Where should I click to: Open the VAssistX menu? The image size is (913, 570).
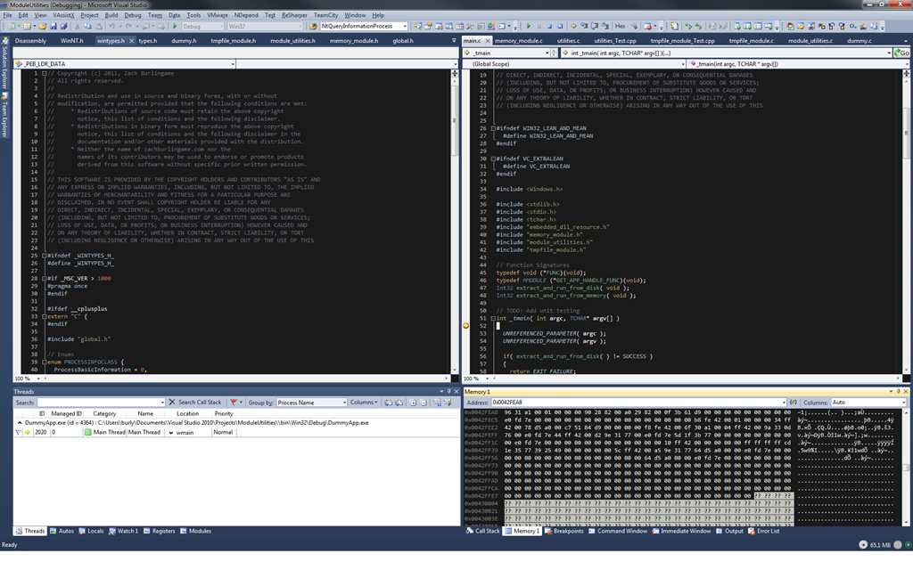click(x=63, y=15)
